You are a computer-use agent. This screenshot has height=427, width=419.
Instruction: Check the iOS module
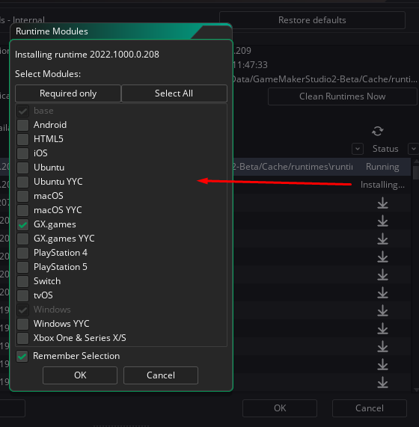point(23,153)
